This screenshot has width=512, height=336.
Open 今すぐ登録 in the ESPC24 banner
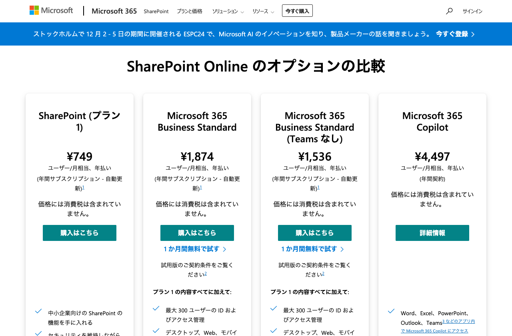point(452,34)
